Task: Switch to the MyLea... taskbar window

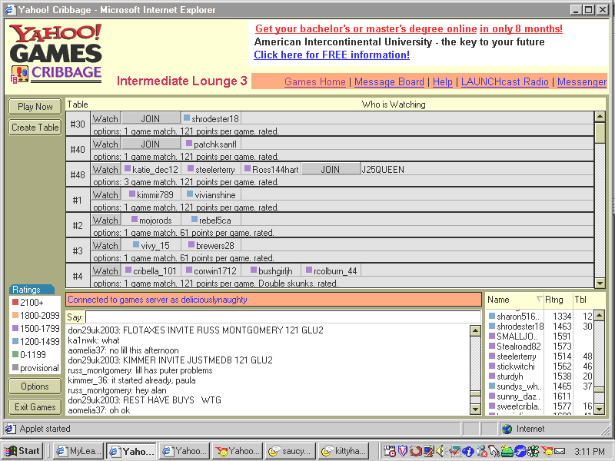Action: 79,451
